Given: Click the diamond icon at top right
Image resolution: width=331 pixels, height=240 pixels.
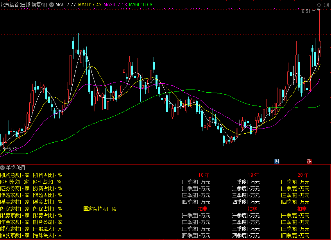Looking at the screenshot, I should (x=319, y=5).
